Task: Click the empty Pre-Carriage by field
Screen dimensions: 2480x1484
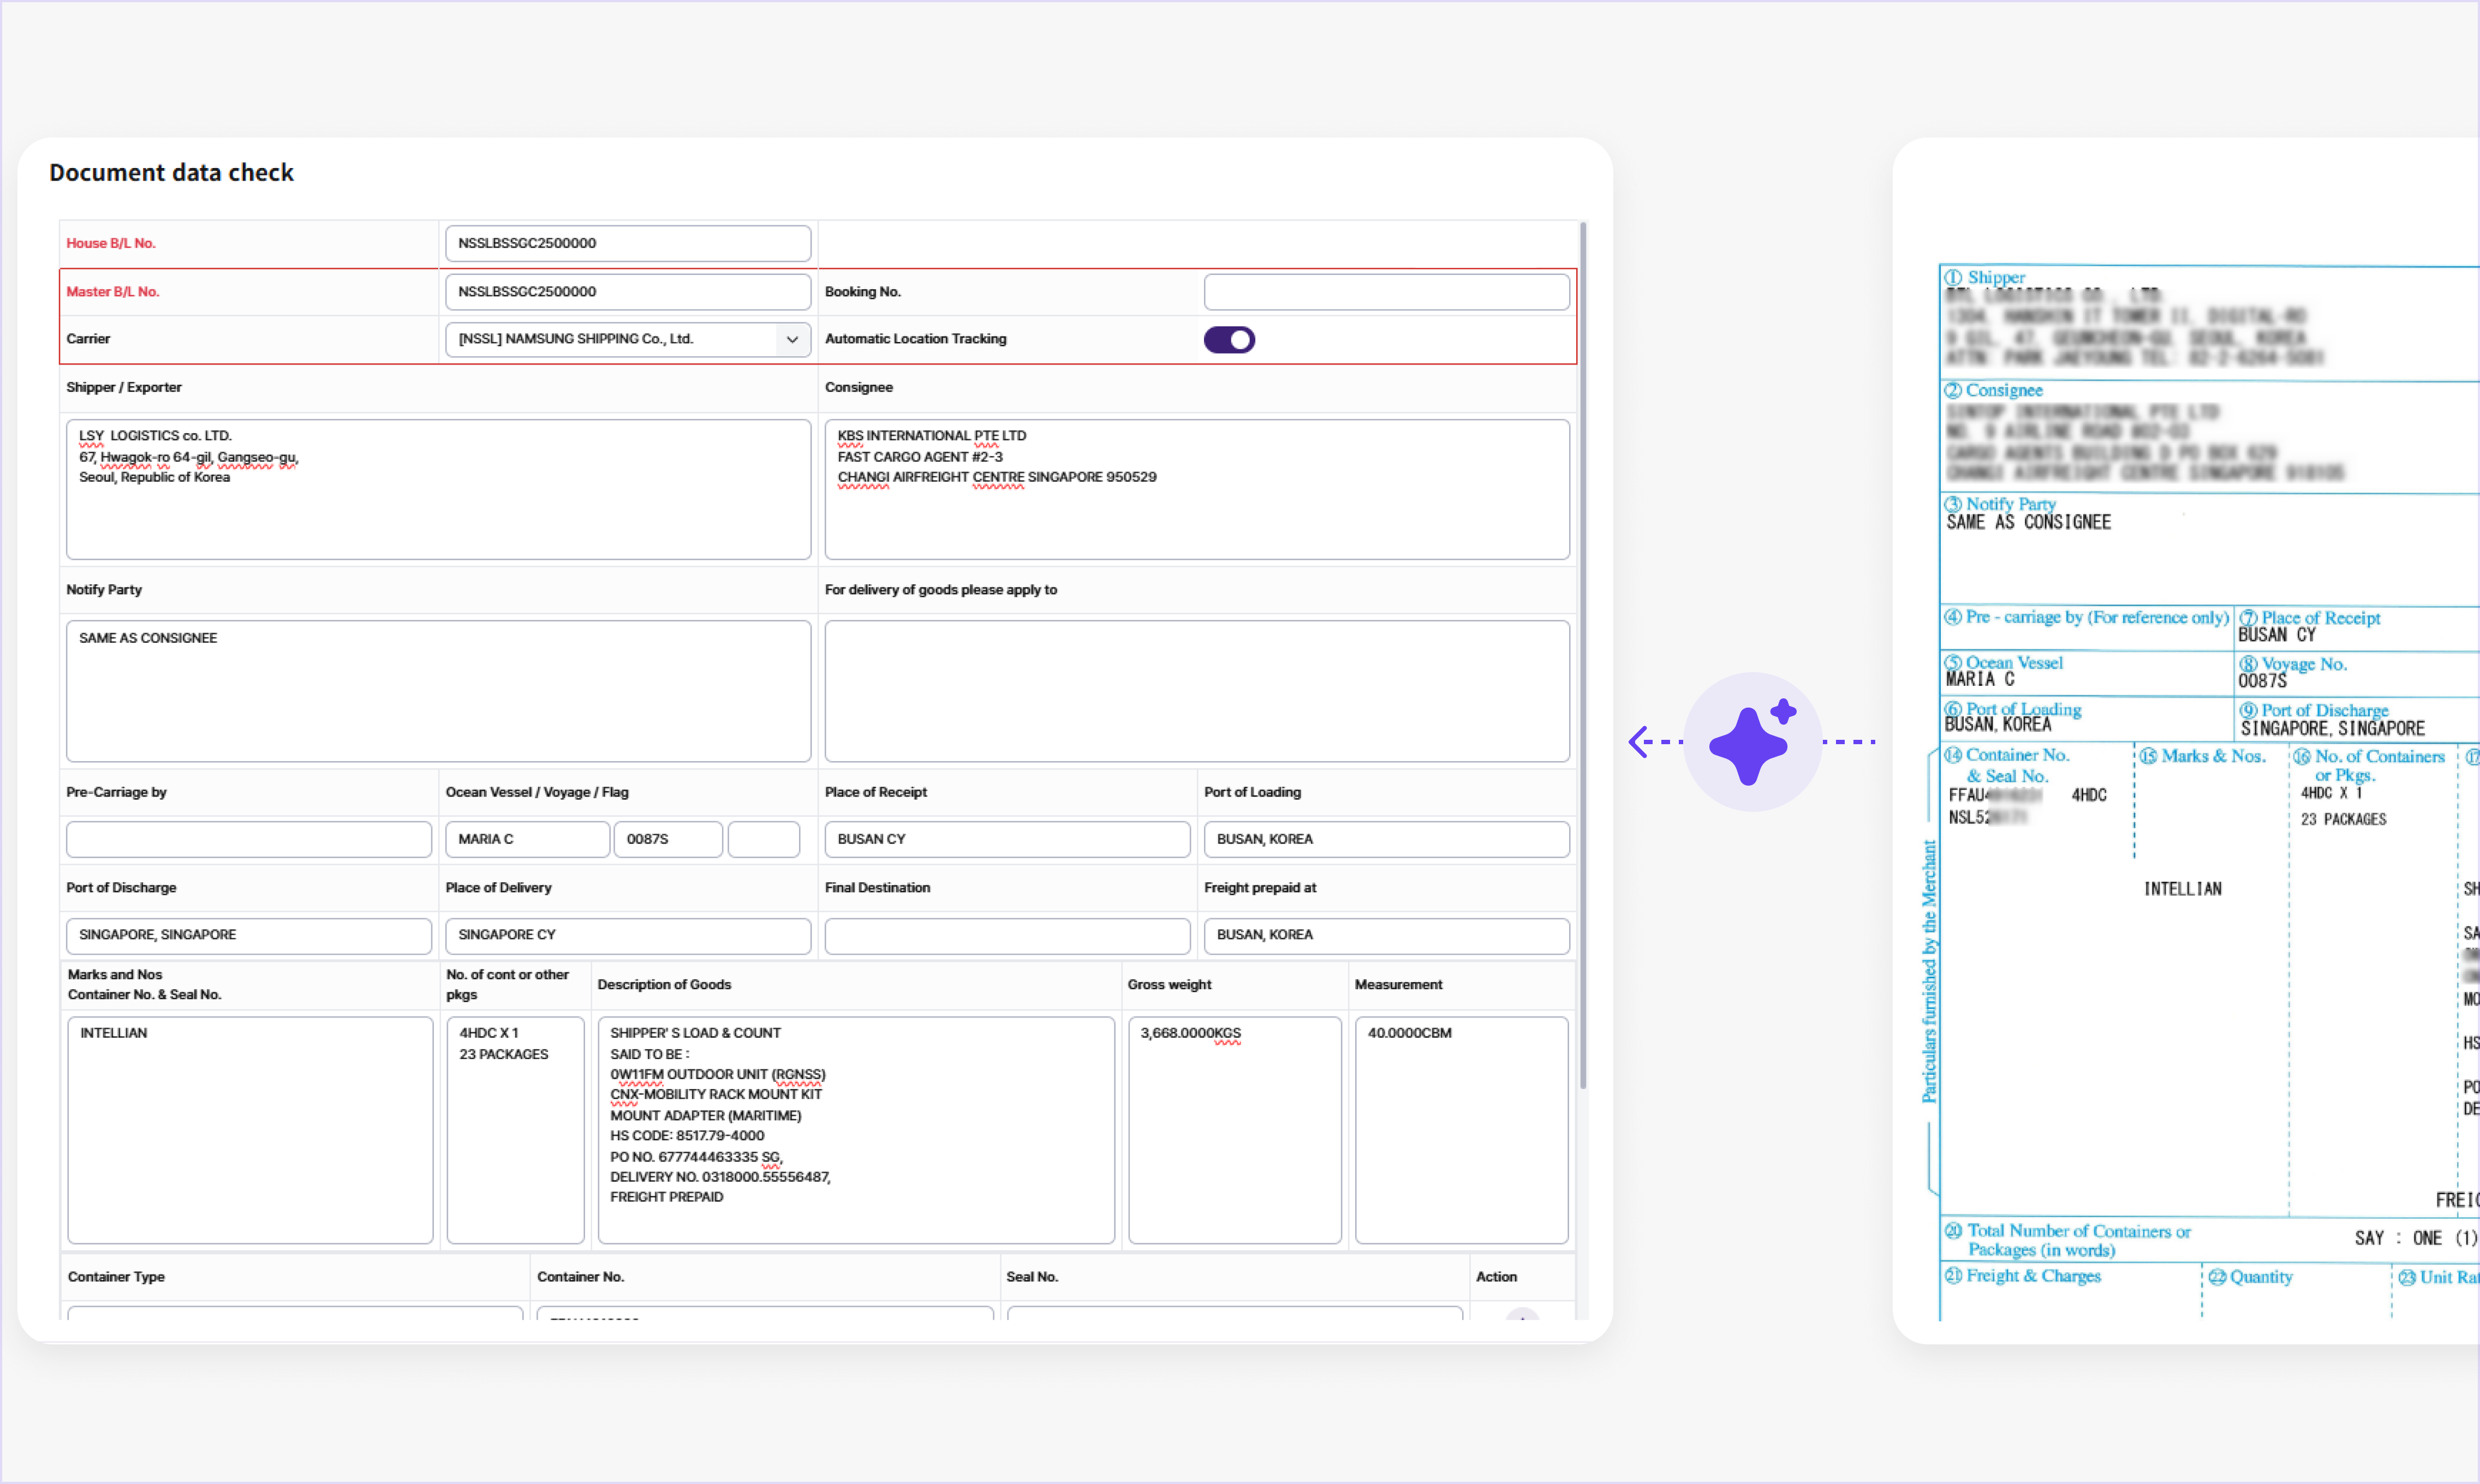Action: (x=248, y=839)
